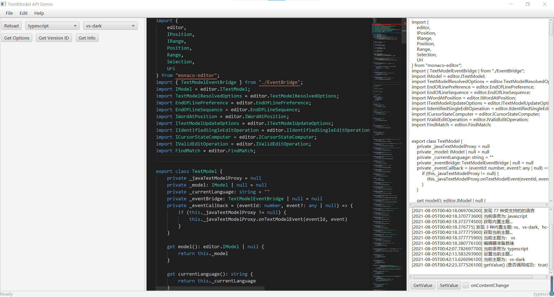
Task: Click the log panel vertical scrollbar thumb
Action: pyautogui.click(x=551, y=247)
